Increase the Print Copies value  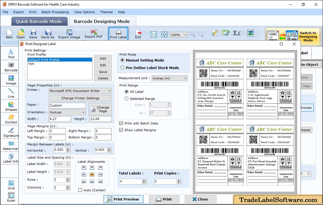pos(179,180)
